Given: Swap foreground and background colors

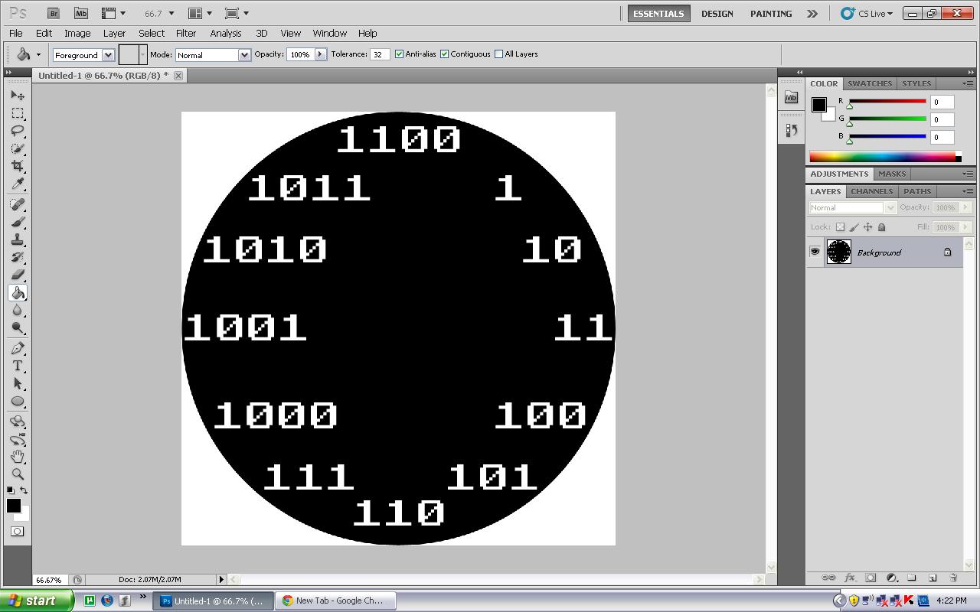Looking at the screenshot, I should (24, 490).
